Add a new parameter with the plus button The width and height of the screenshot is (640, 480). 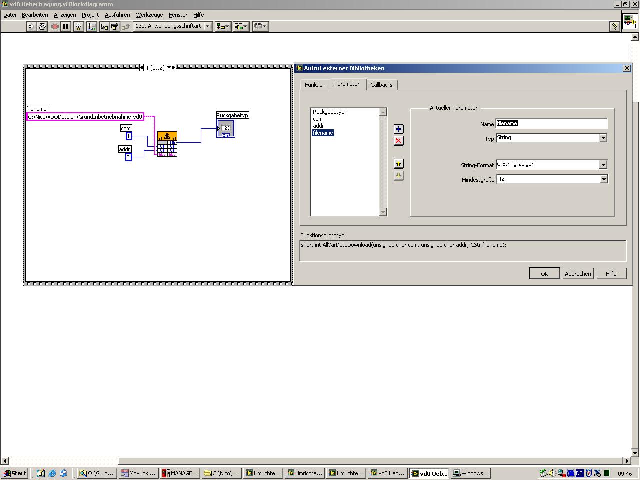click(x=398, y=129)
